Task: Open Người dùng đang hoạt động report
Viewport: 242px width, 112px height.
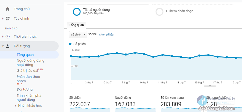Action: click(30, 62)
